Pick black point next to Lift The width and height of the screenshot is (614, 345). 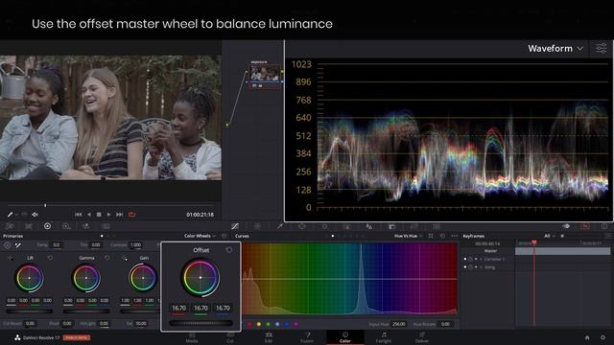point(11,258)
